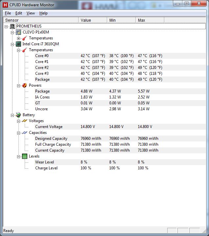Viewport: 209px width, 236px height.
Task: Select the Core #1 row
Action: pyautogui.click(x=120, y=62)
